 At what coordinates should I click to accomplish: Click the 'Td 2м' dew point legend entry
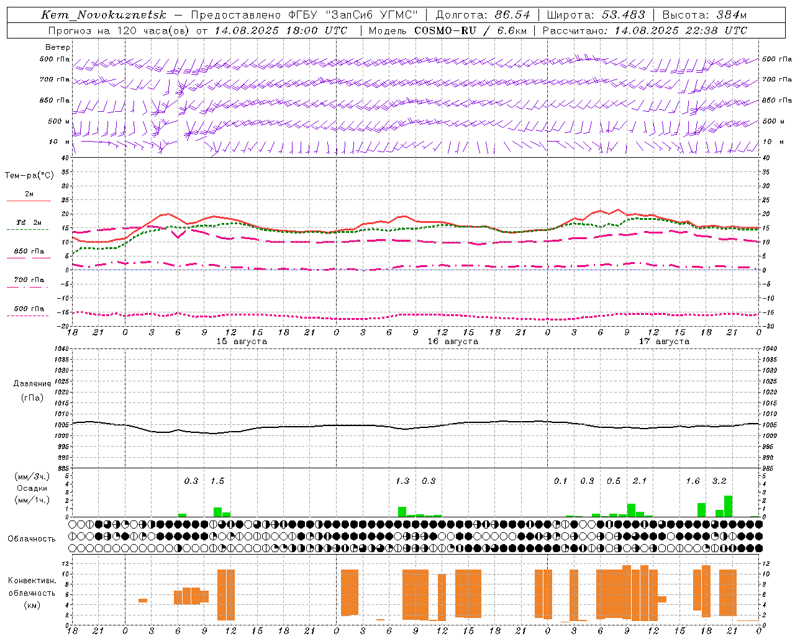coord(29,222)
